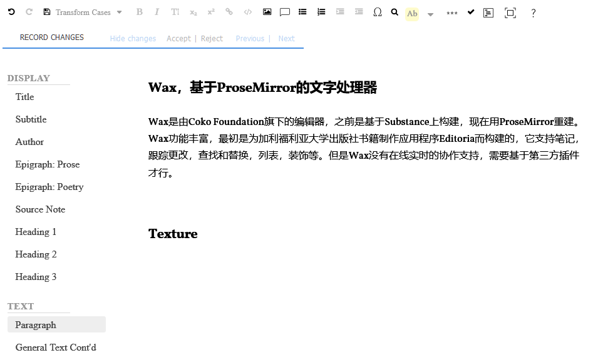
Task: Apply the Title style
Action: 25,97
